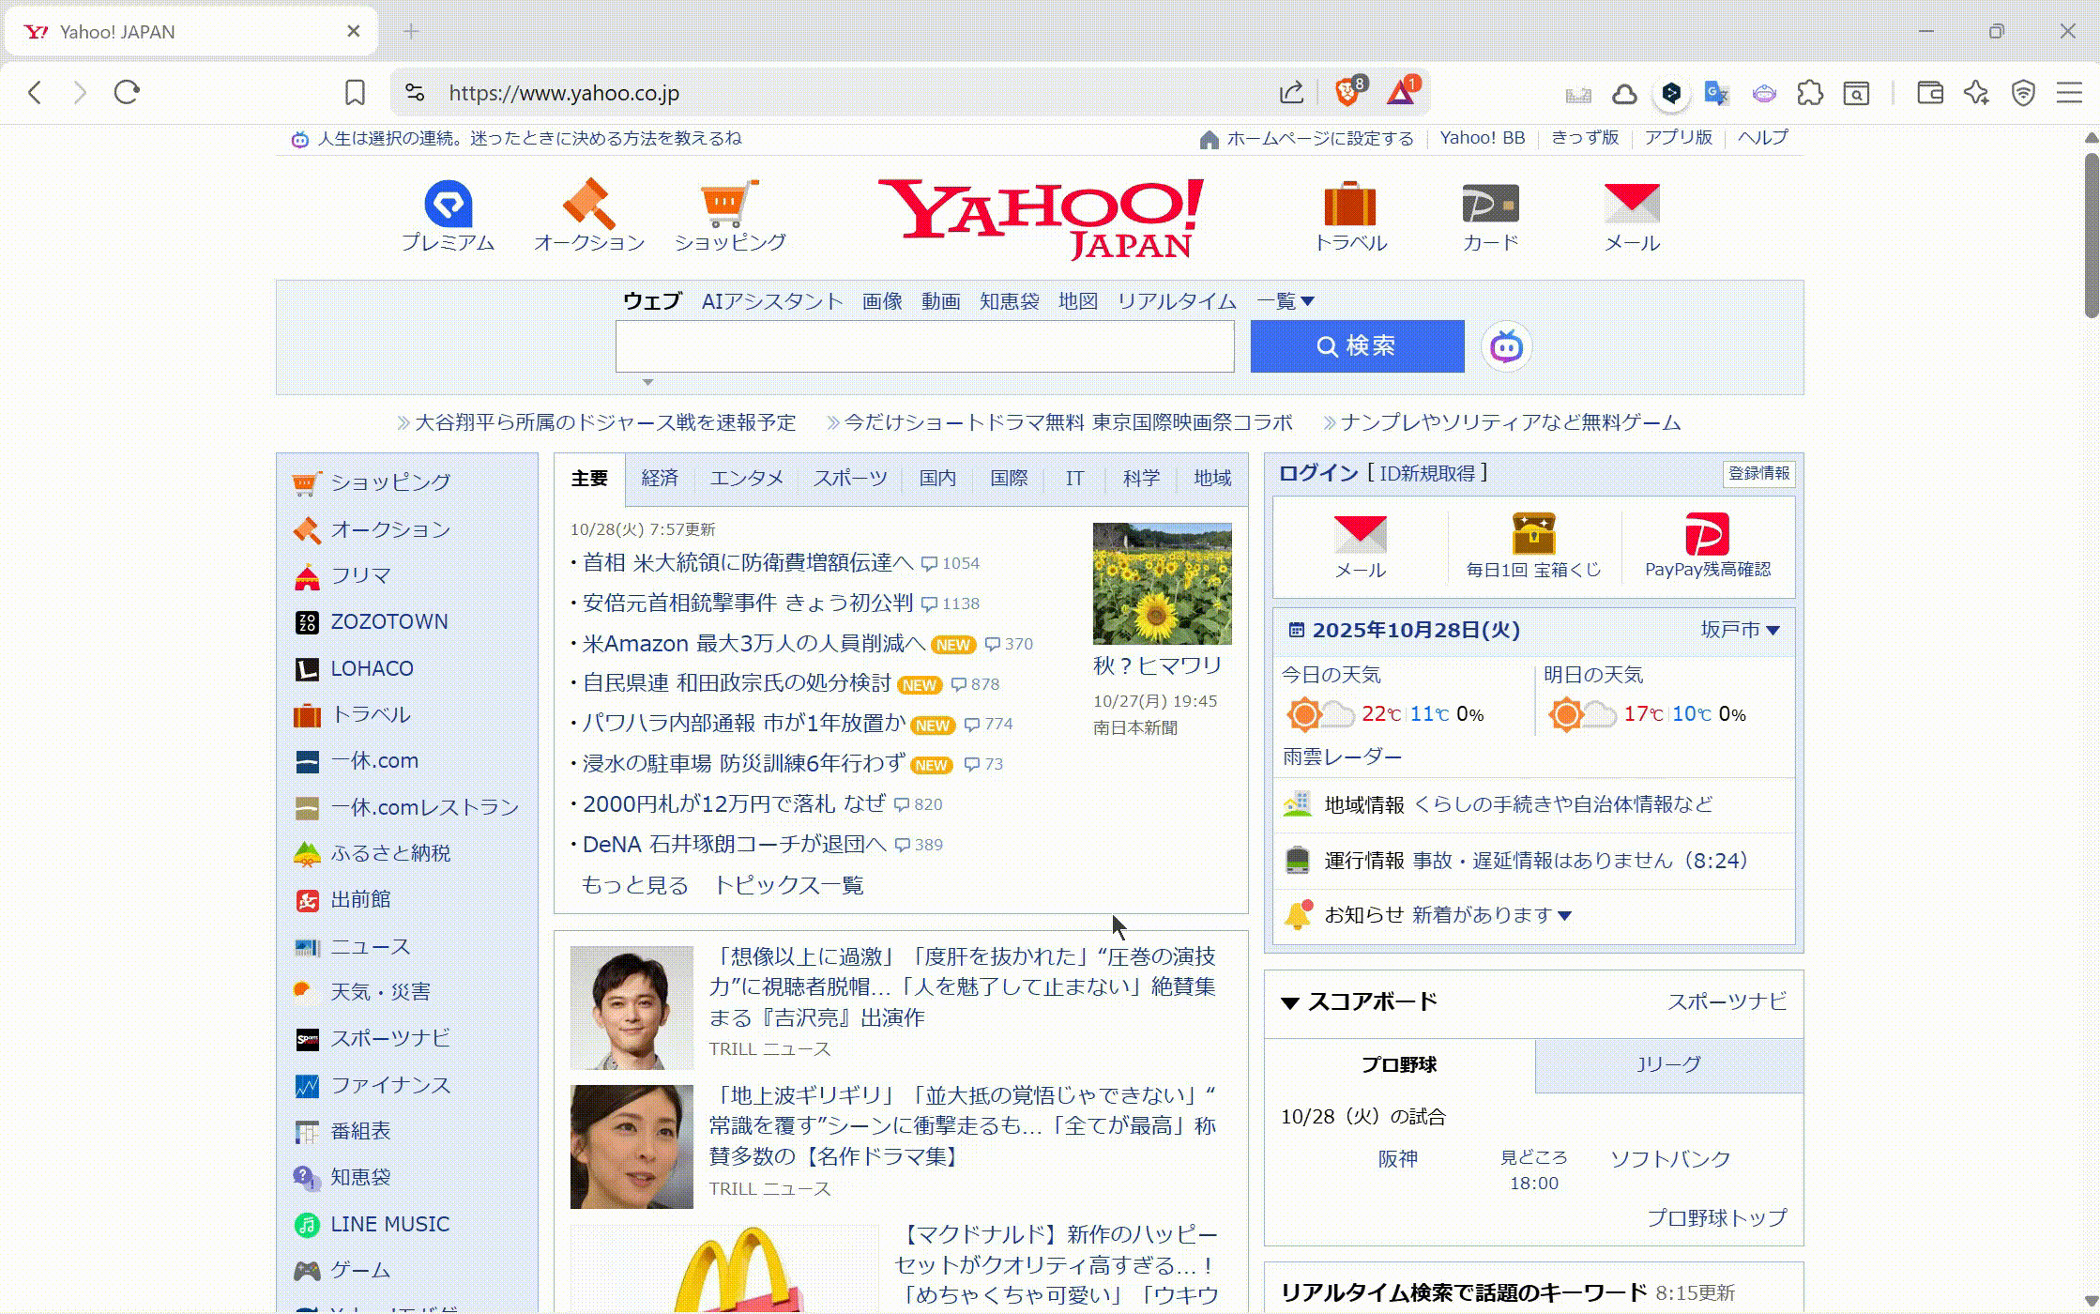Viewport: 2100px width, 1314px height.
Task: Open the 坂戸市 location dropdown
Action: point(1740,630)
